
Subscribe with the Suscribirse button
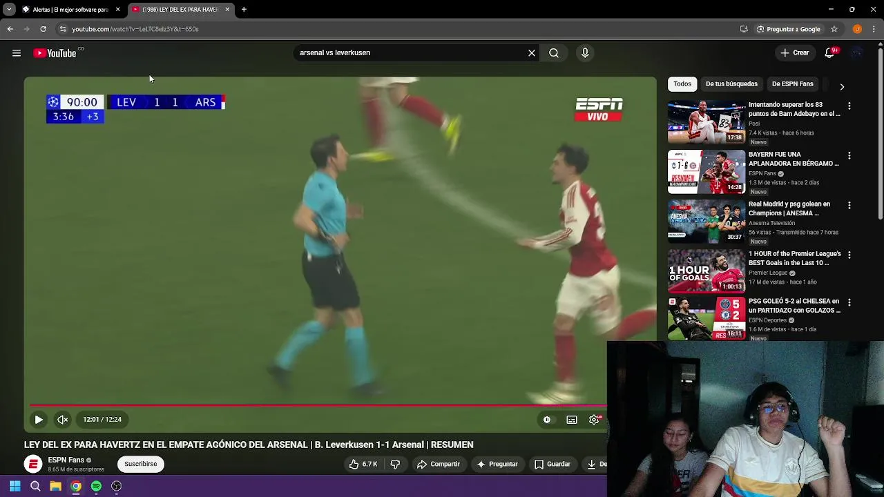point(141,464)
